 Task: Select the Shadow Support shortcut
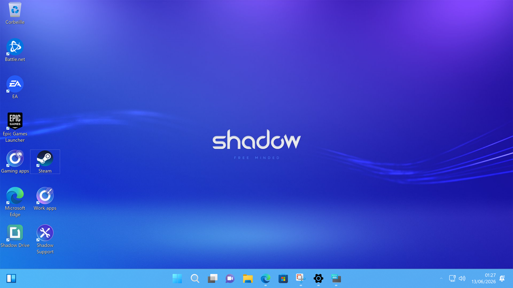coord(45,239)
